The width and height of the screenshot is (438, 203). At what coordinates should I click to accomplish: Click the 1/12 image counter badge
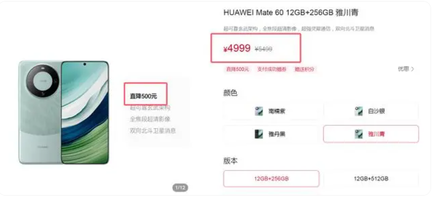click(180, 188)
